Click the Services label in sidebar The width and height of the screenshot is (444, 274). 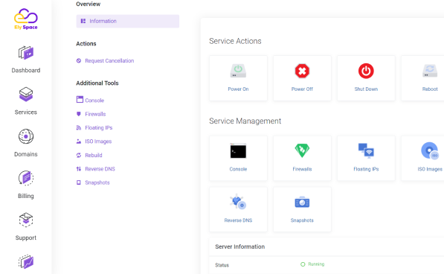pyautogui.click(x=26, y=112)
